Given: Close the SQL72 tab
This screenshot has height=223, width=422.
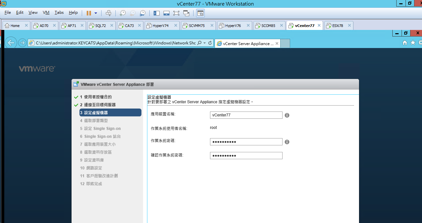Looking at the screenshot, I should [112, 26].
